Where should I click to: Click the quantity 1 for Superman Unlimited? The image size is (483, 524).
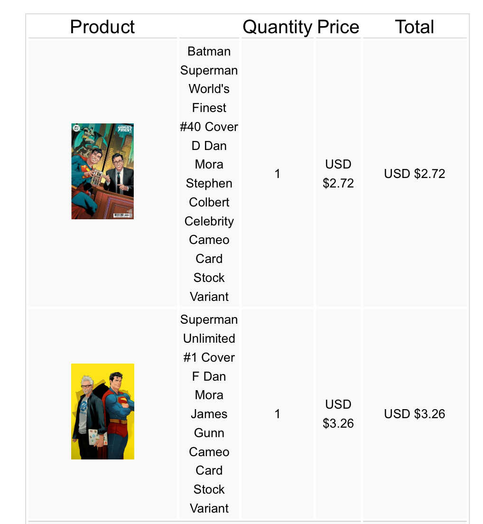coord(277,414)
